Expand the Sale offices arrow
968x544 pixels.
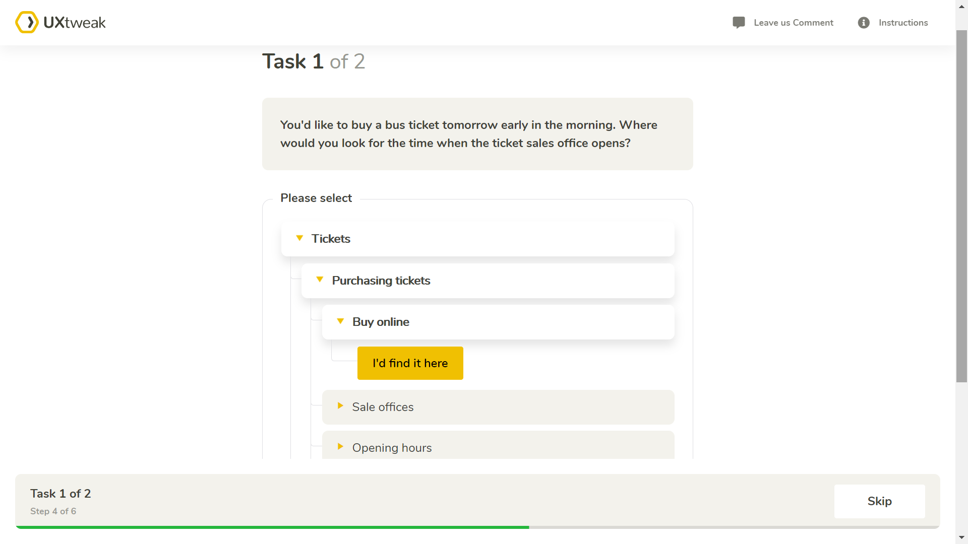point(340,406)
